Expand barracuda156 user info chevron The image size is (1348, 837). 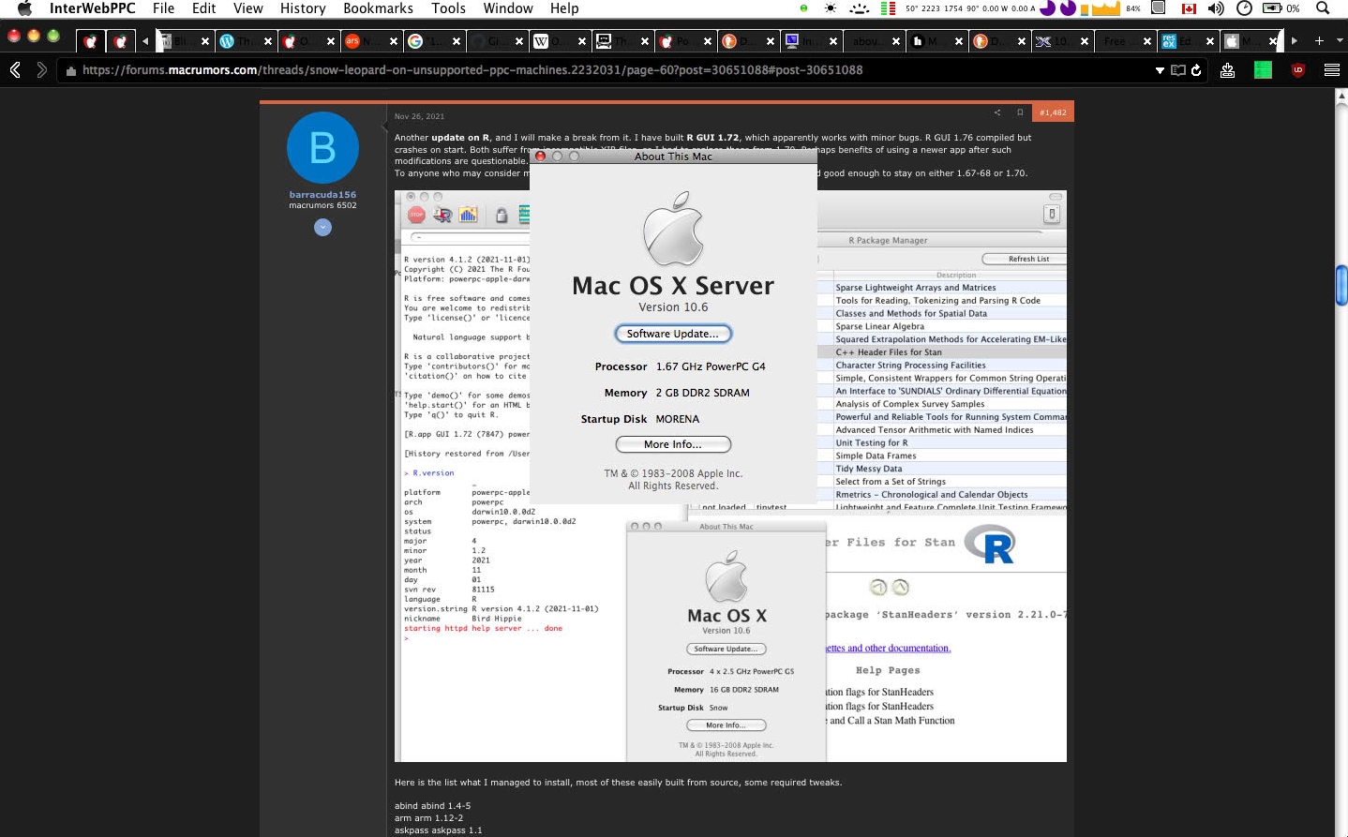[322, 227]
